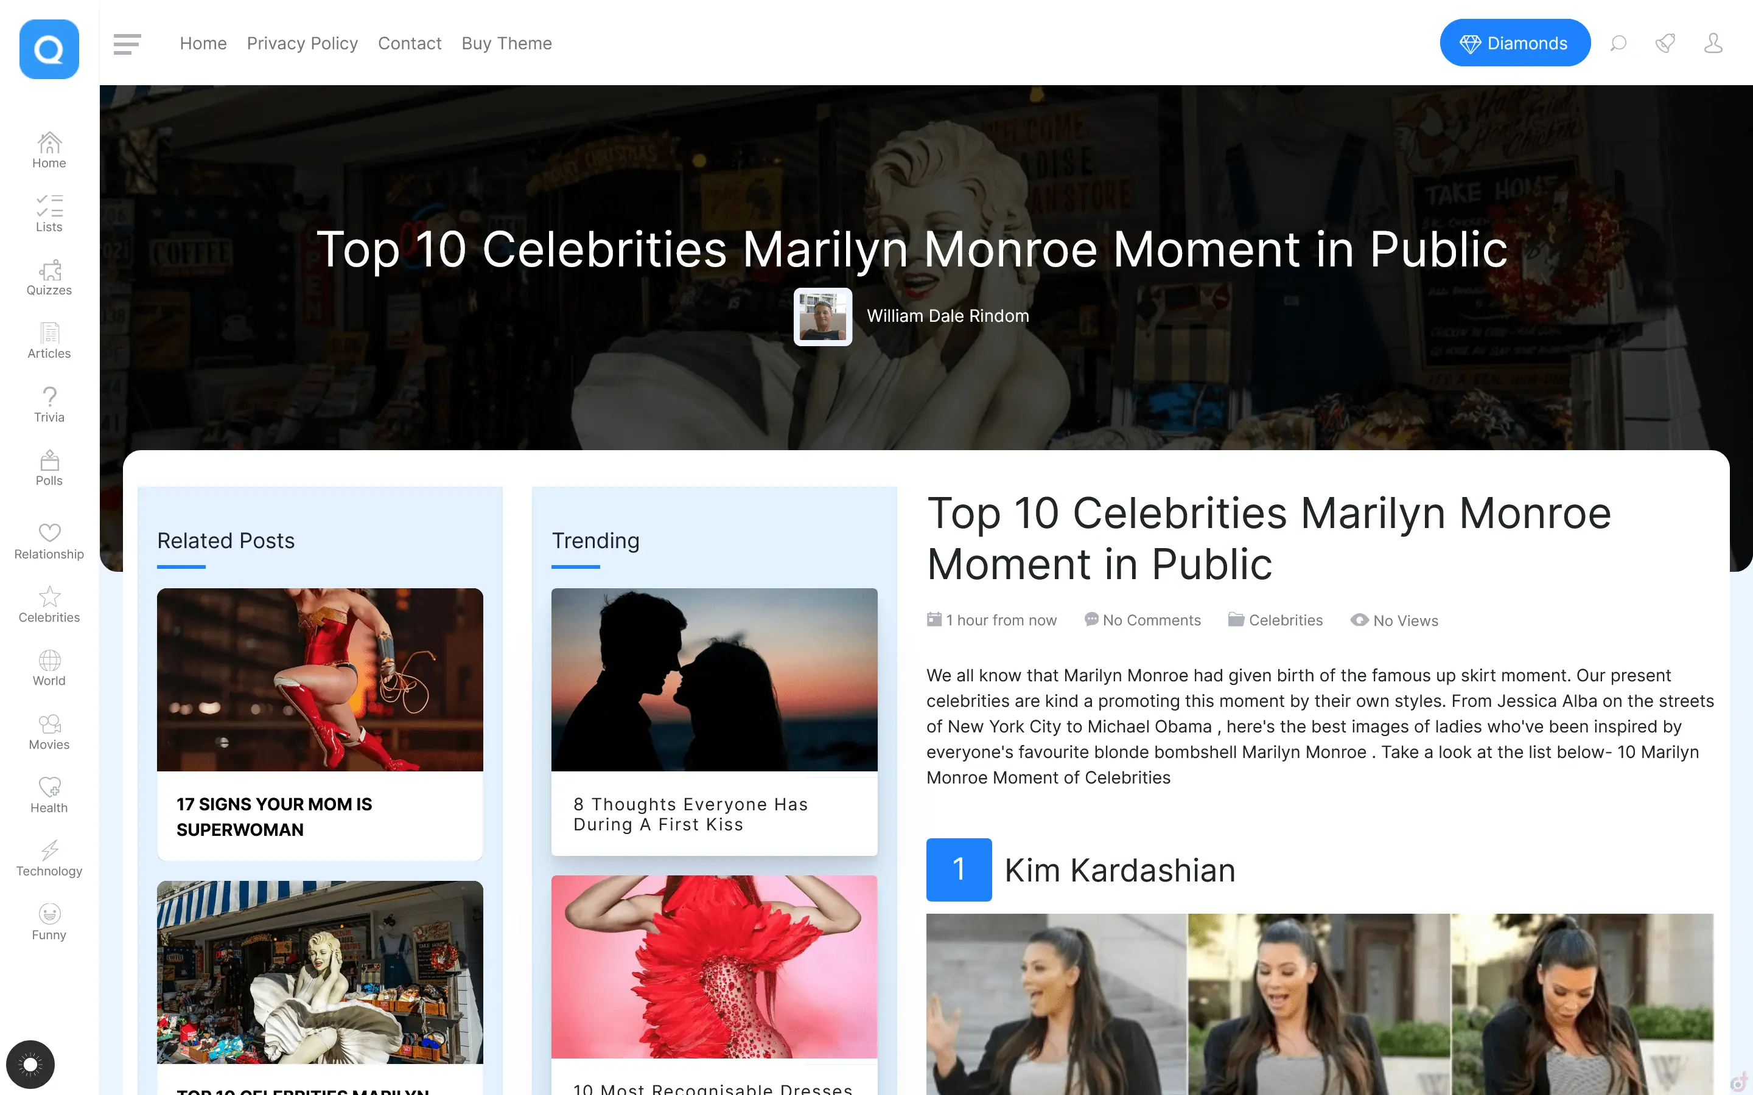Click the Diamonds button
This screenshot has height=1095, width=1753.
[1514, 43]
